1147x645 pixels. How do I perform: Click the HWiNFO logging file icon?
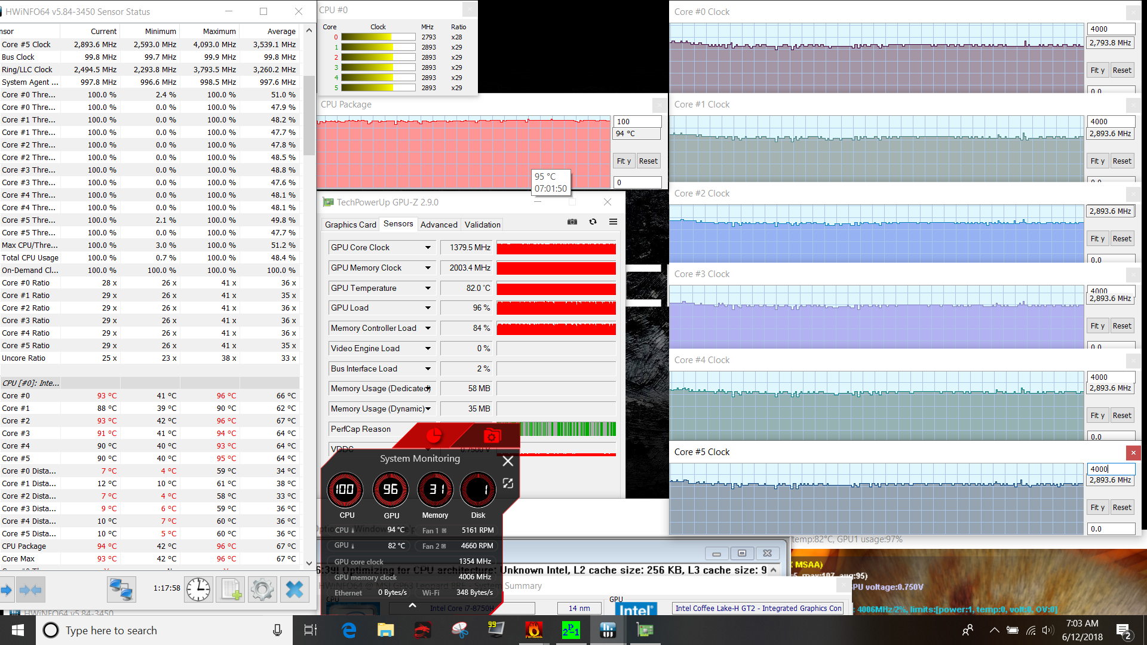tap(231, 589)
